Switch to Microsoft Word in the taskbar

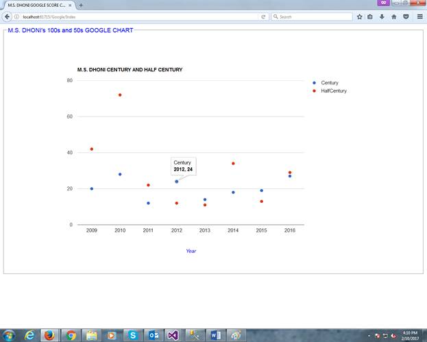click(216, 335)
